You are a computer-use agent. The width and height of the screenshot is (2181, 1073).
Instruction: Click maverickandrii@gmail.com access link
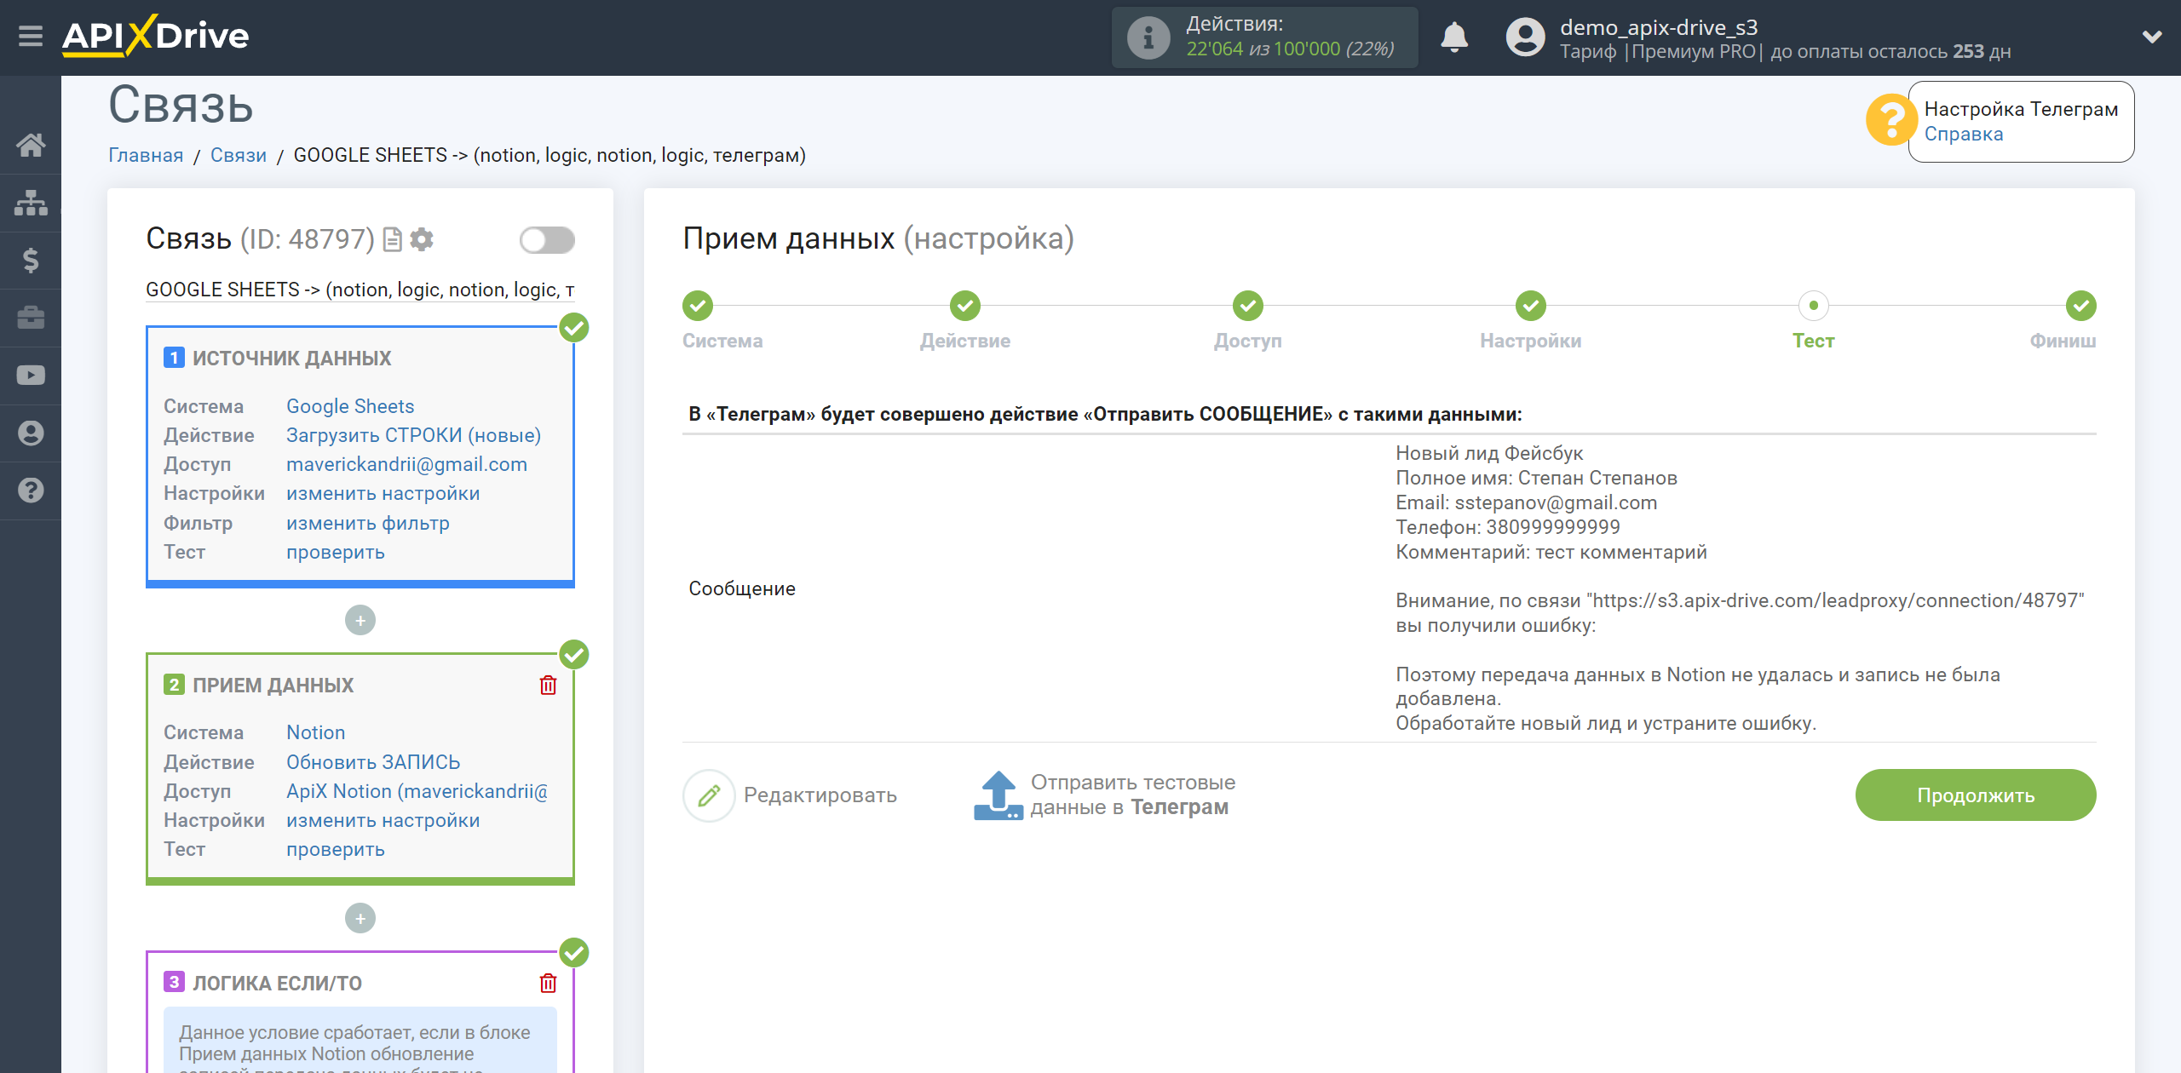tap(406, 464)
